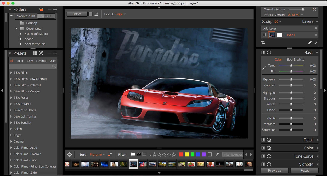Viewport: 327px width, 176px height.
Task: Click the Before button
Action: click(77, 14)
